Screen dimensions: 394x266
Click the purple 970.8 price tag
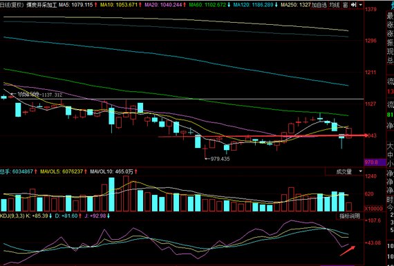click(x=375, y=162)
